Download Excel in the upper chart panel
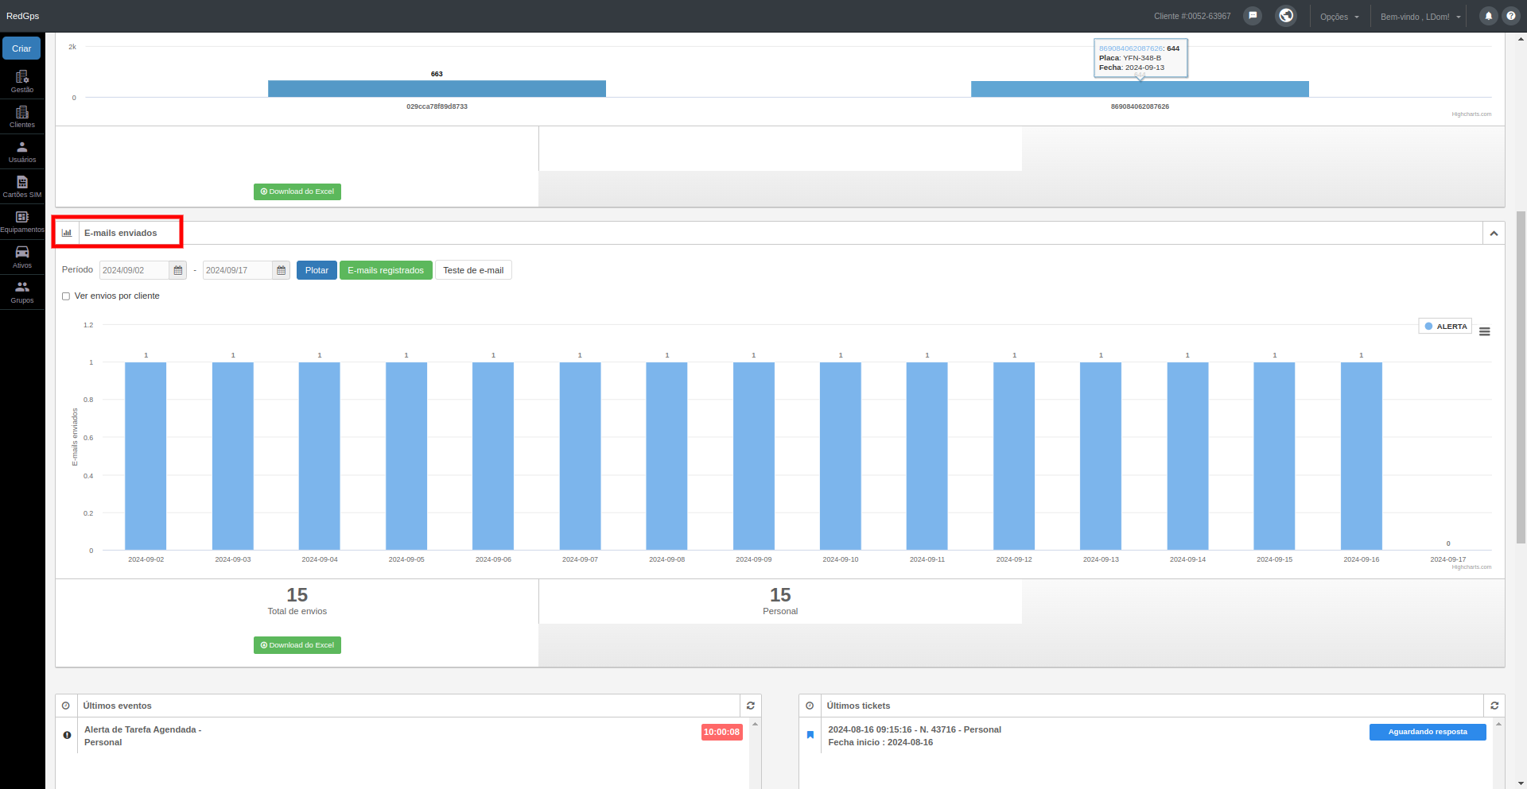The height and width of the screenshot is (789, 1527). 297,191
